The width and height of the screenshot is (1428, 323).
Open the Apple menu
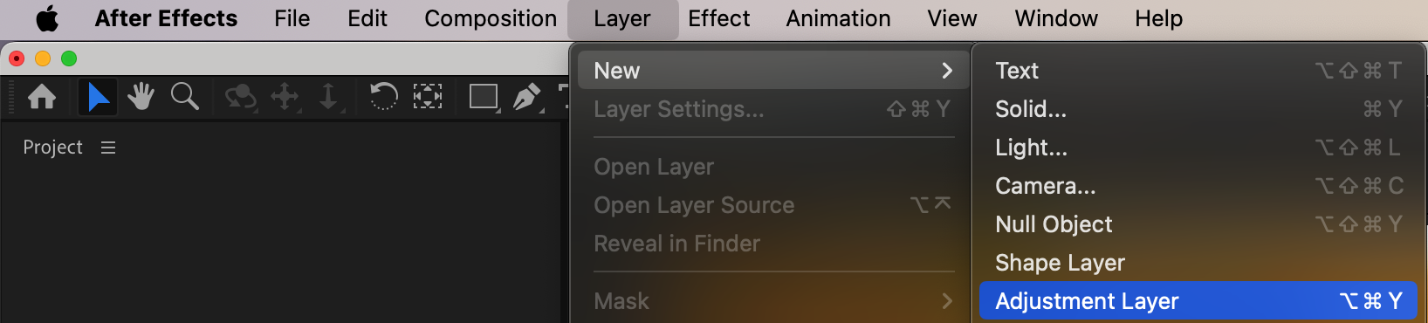(x=47, y=18)
